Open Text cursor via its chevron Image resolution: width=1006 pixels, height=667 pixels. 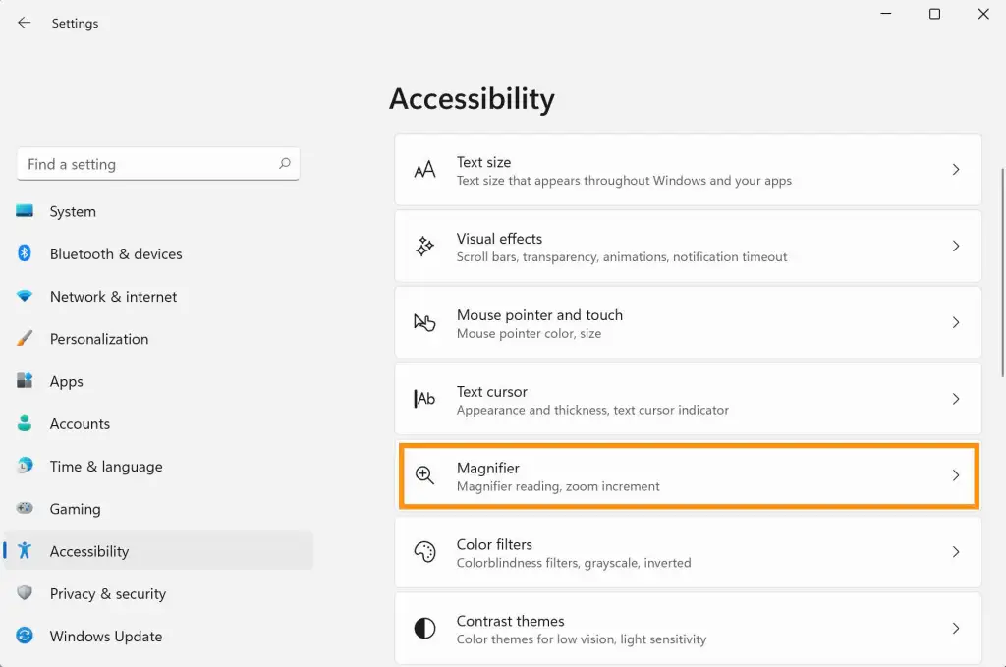tap(956, 399)
